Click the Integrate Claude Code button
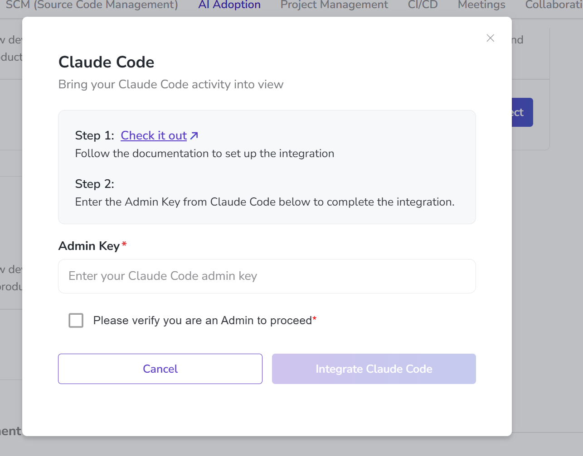The width and height of the screenshot is (583, 456). [374, 369]
